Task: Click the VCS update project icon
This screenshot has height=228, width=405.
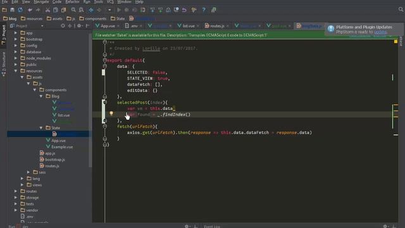Action: 153,10
